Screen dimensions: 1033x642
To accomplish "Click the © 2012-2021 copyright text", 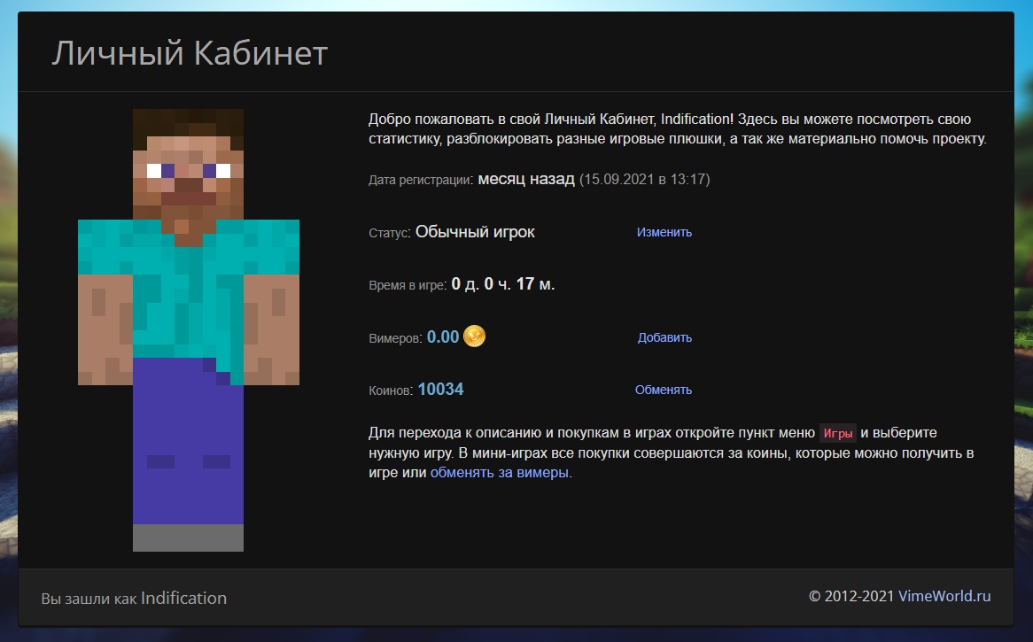I will 851,596.
